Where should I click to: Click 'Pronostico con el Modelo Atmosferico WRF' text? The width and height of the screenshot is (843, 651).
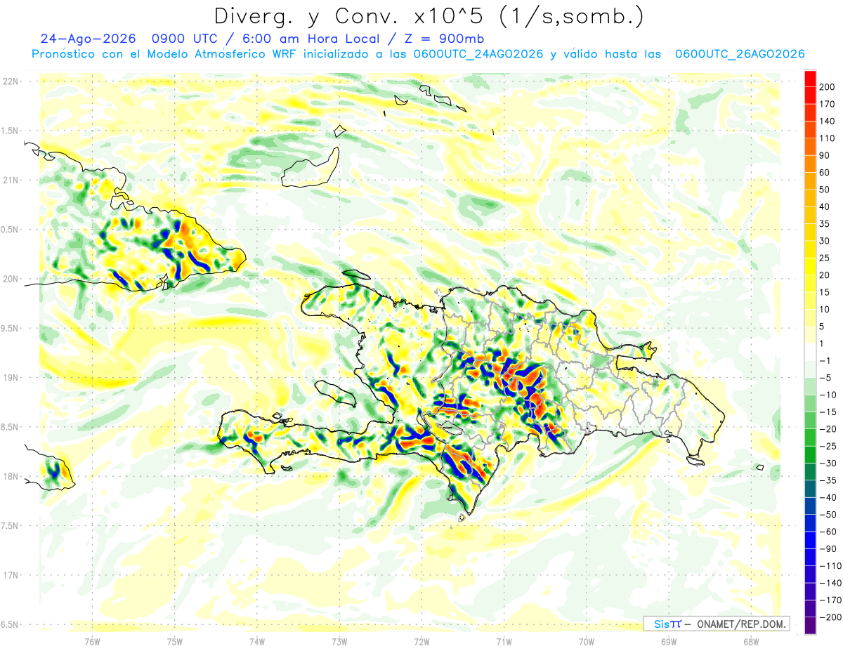(x=165, y=54)
